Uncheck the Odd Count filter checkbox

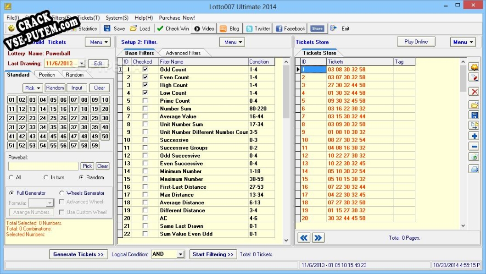coord(145,69)
